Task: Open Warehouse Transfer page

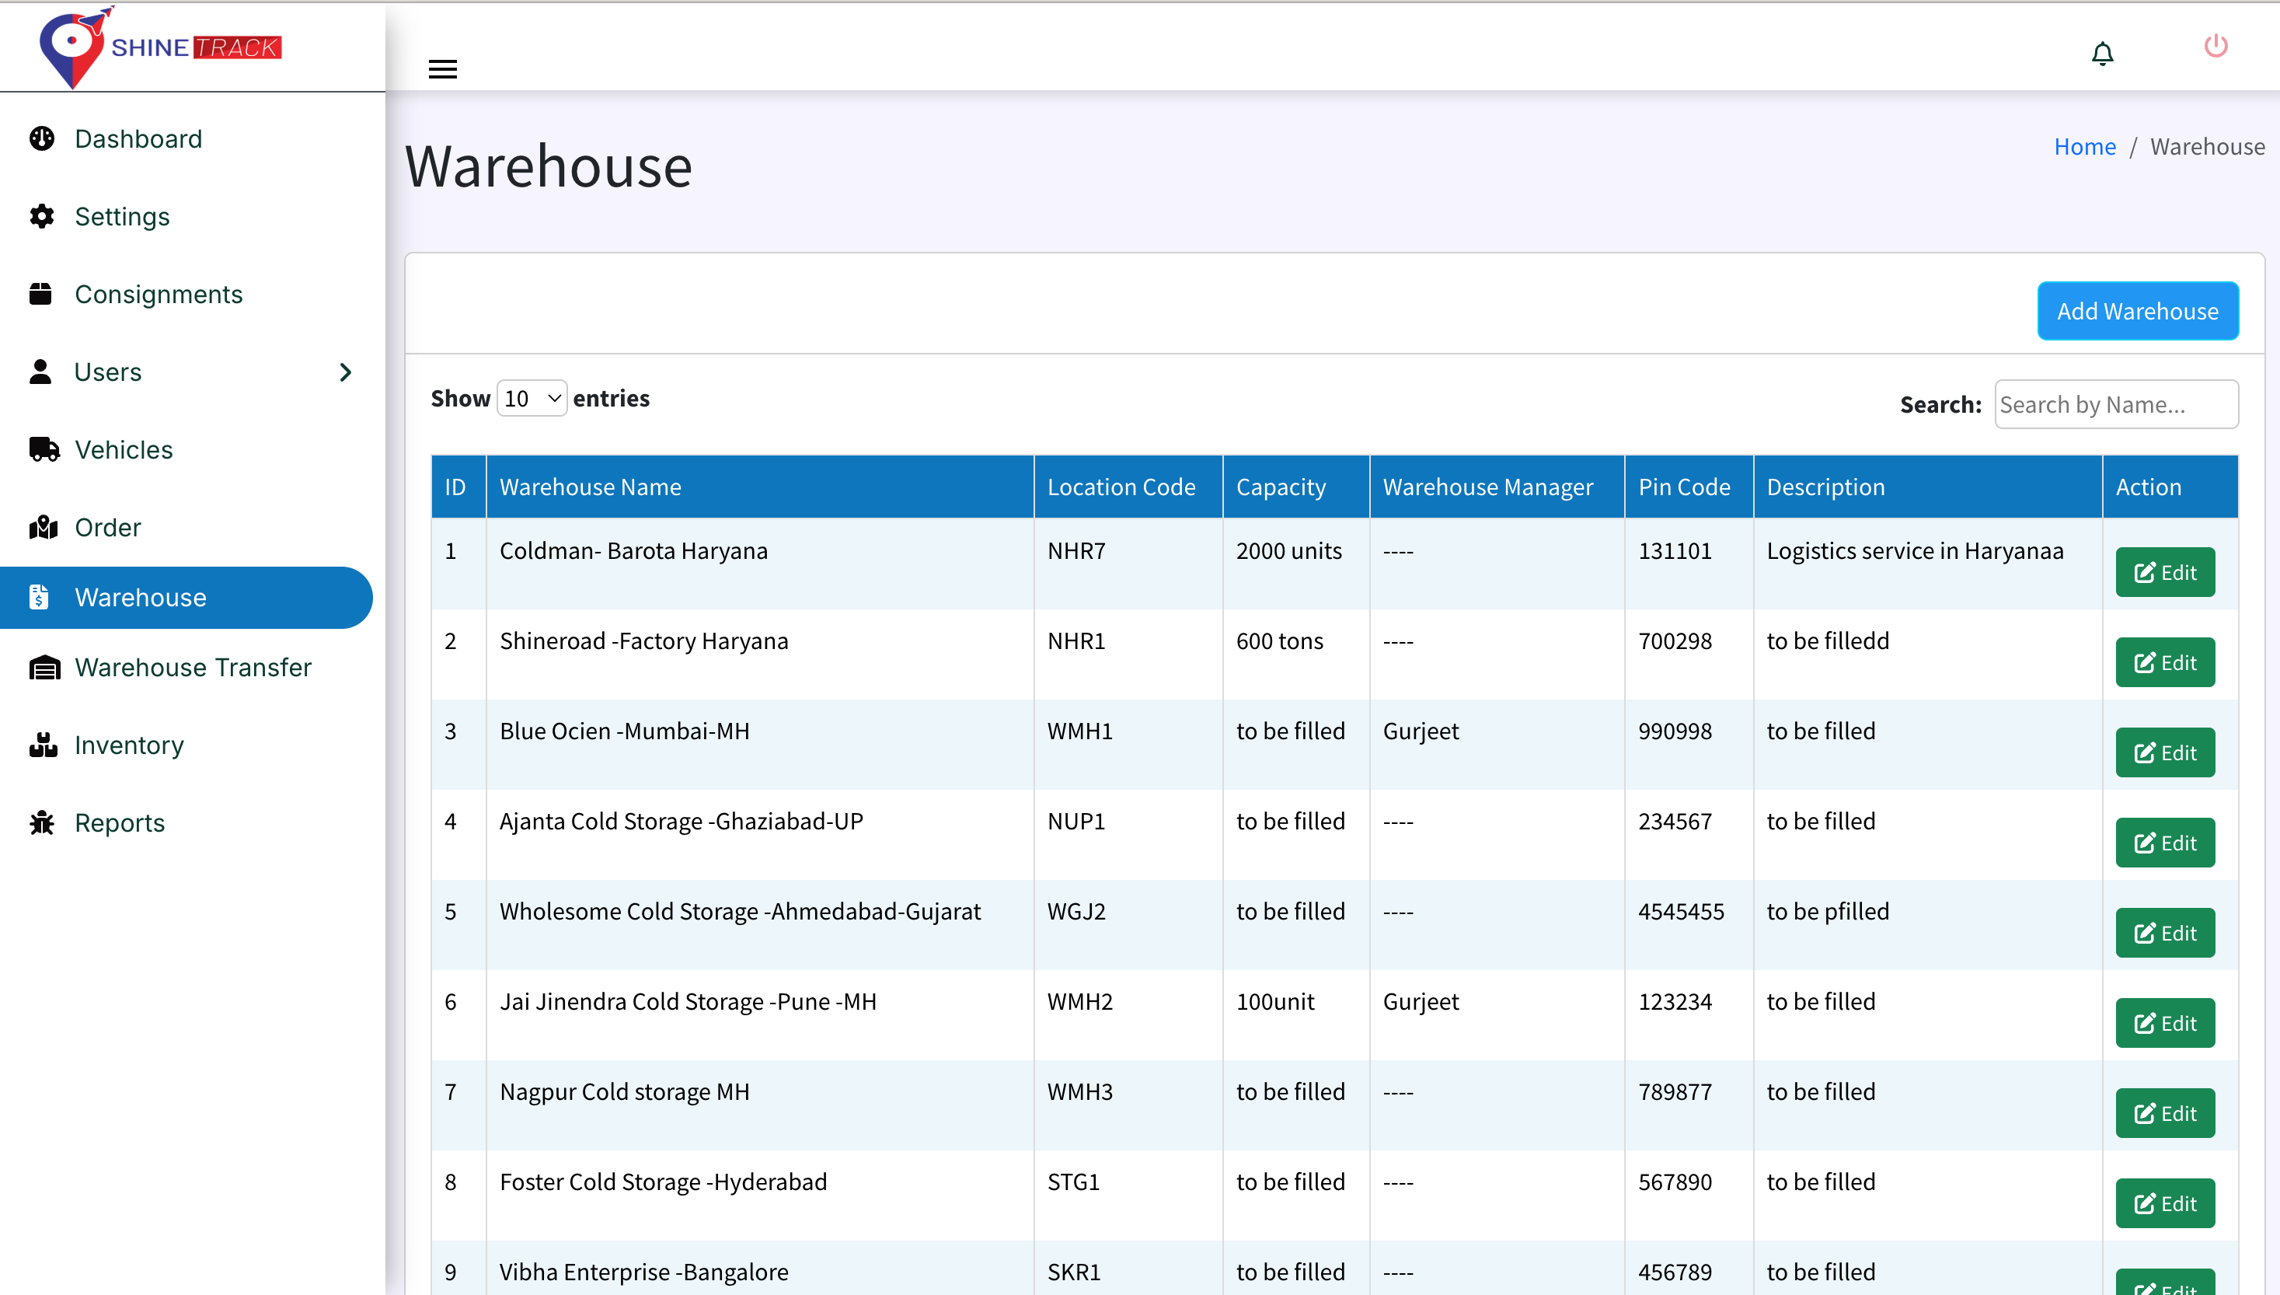Action: 193,667
